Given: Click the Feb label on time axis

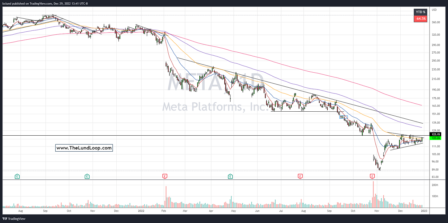Looking at the screenshot, I should coord(163,211).
